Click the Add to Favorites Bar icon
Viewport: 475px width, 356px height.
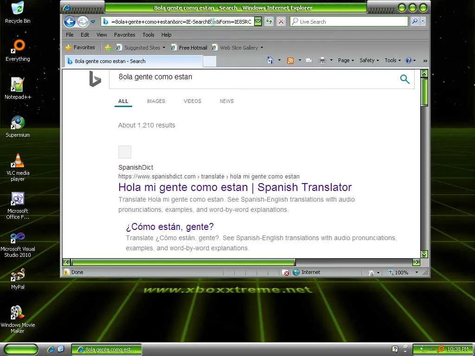point(108,48)
